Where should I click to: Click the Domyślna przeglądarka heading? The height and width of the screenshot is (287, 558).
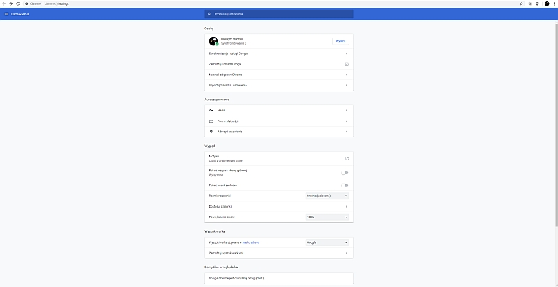point(221,267)
